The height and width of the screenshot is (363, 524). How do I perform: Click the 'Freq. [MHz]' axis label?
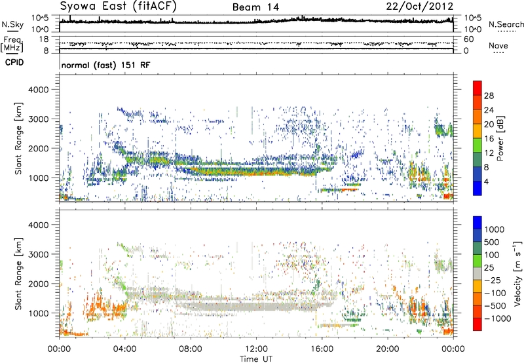pyautogui.click(x=12, y=44)
